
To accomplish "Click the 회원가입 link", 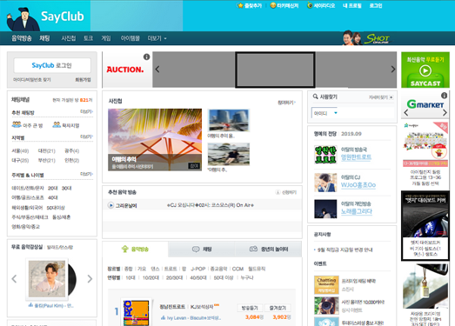I will 83,79.
